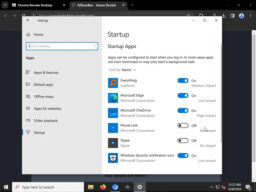Image resolution: width=256 pixels, height=192 pixels.
Task: Click the search magnifier in Find a setting
Action: click(x=94, y=46)
